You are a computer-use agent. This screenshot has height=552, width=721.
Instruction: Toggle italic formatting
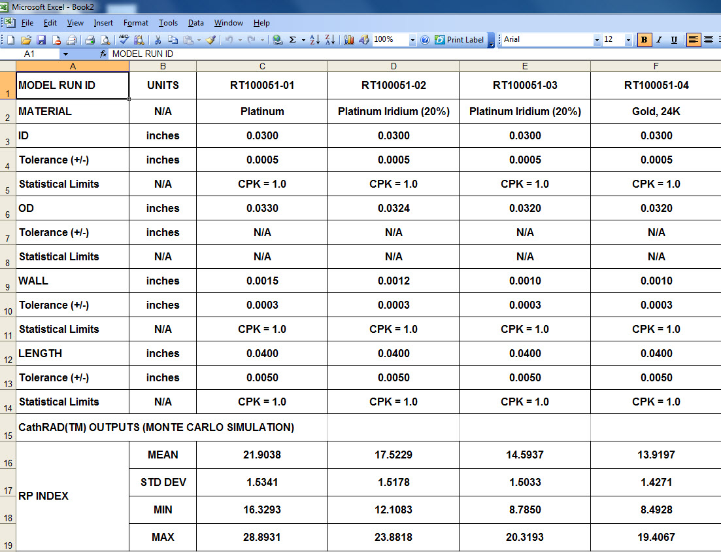(659, 40)
